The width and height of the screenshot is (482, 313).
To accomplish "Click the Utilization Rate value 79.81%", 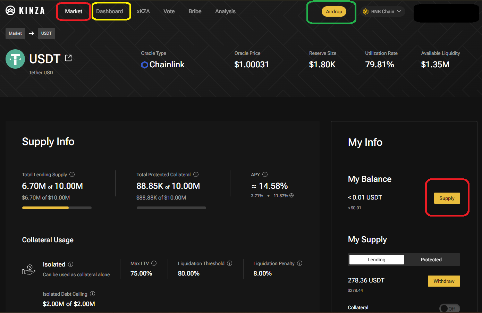I will 380,65.
